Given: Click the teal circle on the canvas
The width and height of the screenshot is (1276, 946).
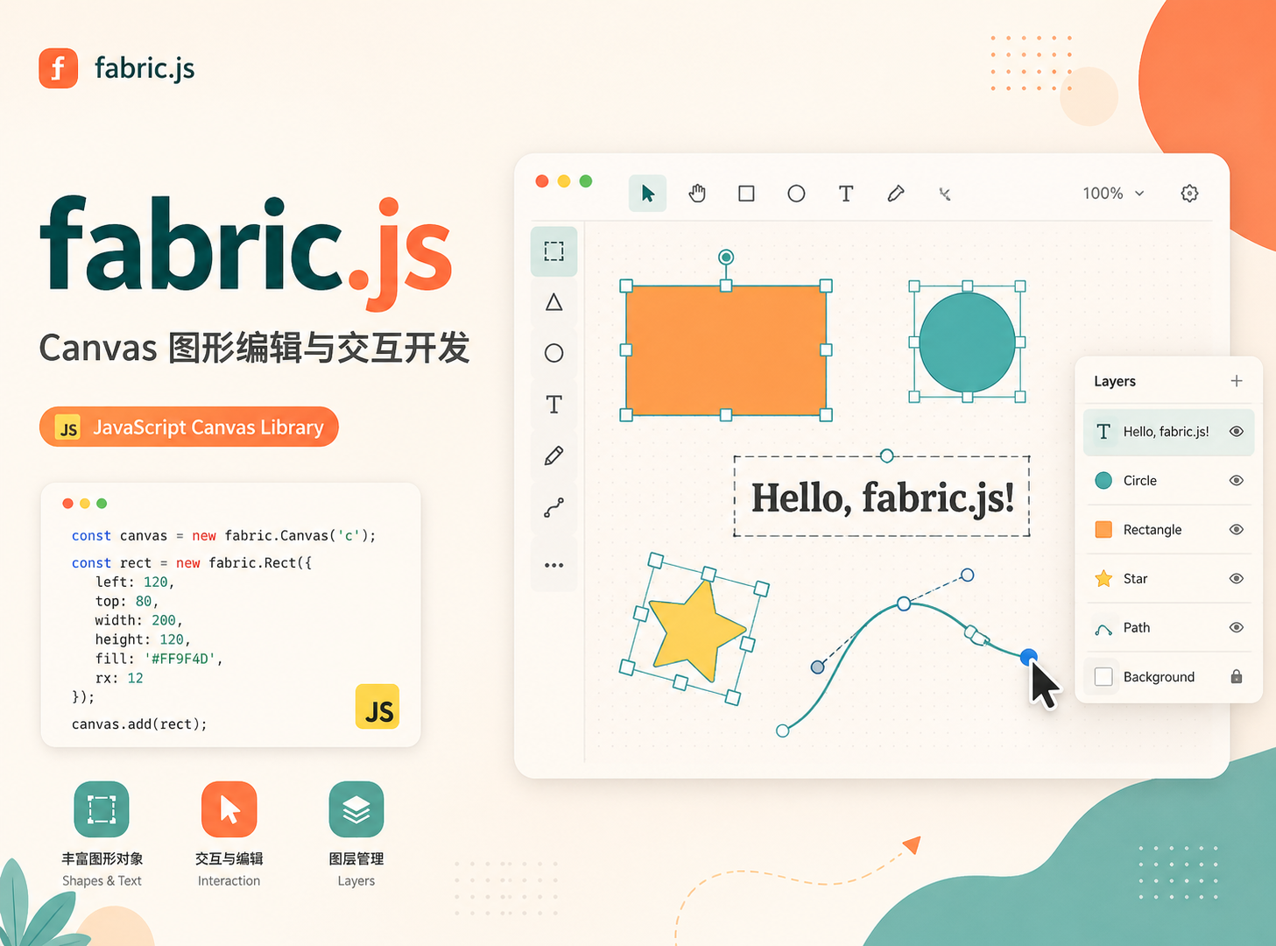Looking at the screenshot, I should click(967, 342).
